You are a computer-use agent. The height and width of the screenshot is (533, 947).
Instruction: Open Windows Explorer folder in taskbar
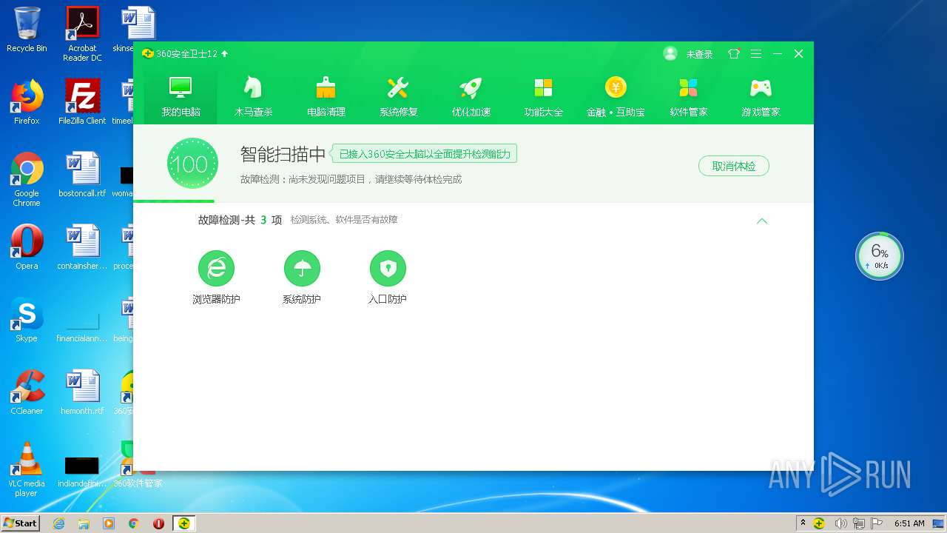[x=84, y=523]
